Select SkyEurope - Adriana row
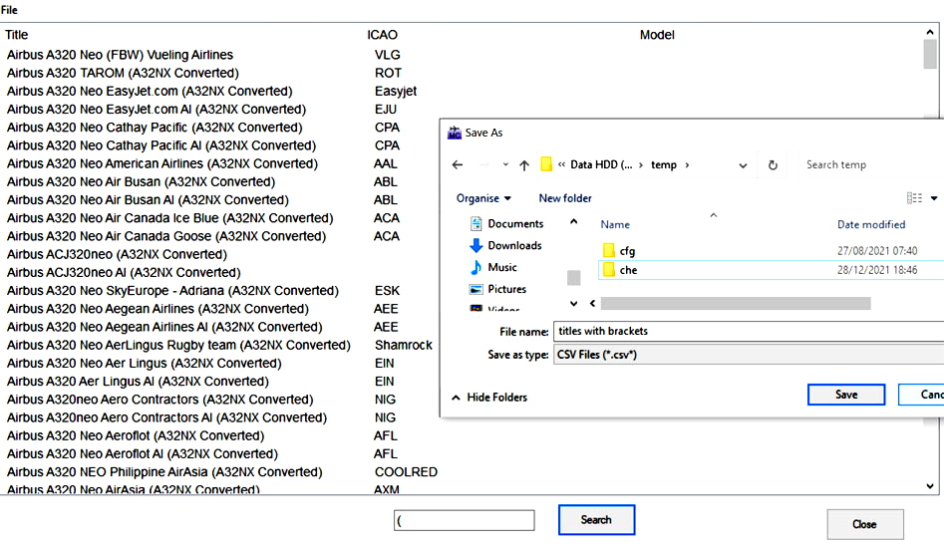The height and width of the screenshot is (548, 944). [172, 291]
